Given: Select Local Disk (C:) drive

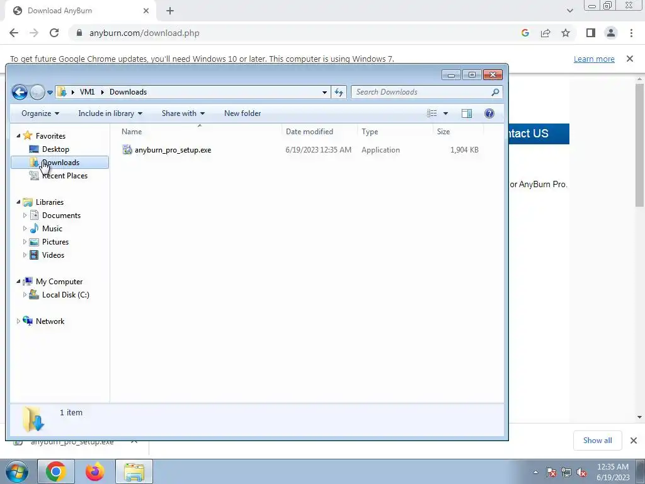Looking at the screenshot, I should [66, 295].
